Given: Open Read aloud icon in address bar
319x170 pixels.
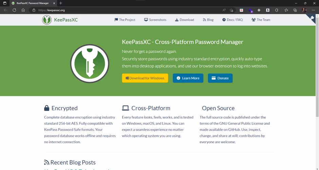Looking at the screenshot, I should 224,10.
